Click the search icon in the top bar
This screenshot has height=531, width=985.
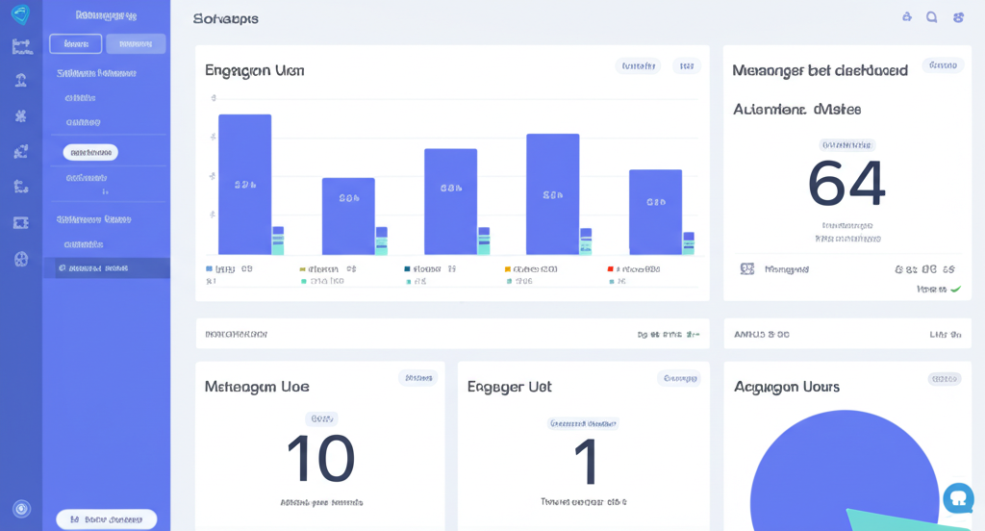(x=931, y=17)
